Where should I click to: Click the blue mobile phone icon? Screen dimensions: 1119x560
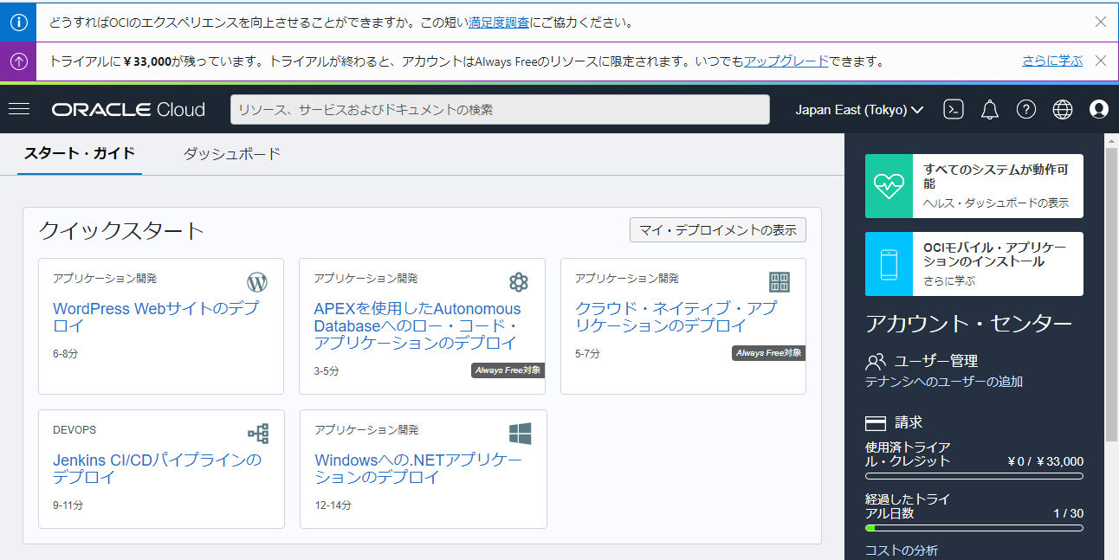point(889,264)
